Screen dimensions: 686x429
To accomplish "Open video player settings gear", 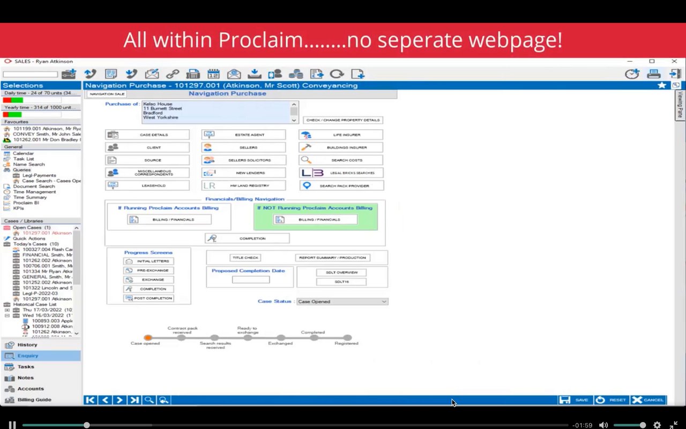I will 657,425.
